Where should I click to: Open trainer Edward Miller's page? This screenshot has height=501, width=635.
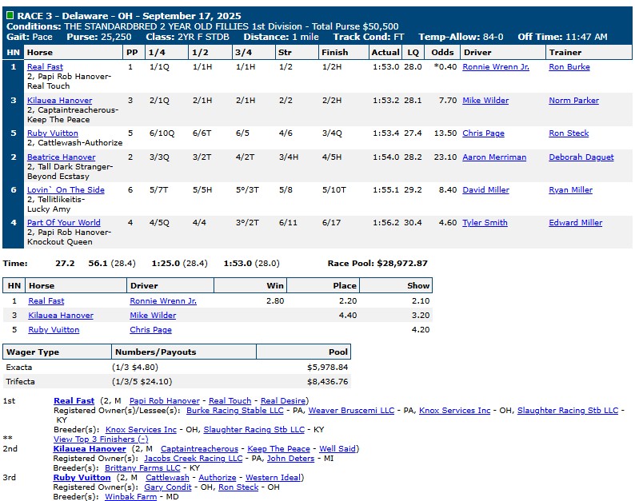coord(575,223)
